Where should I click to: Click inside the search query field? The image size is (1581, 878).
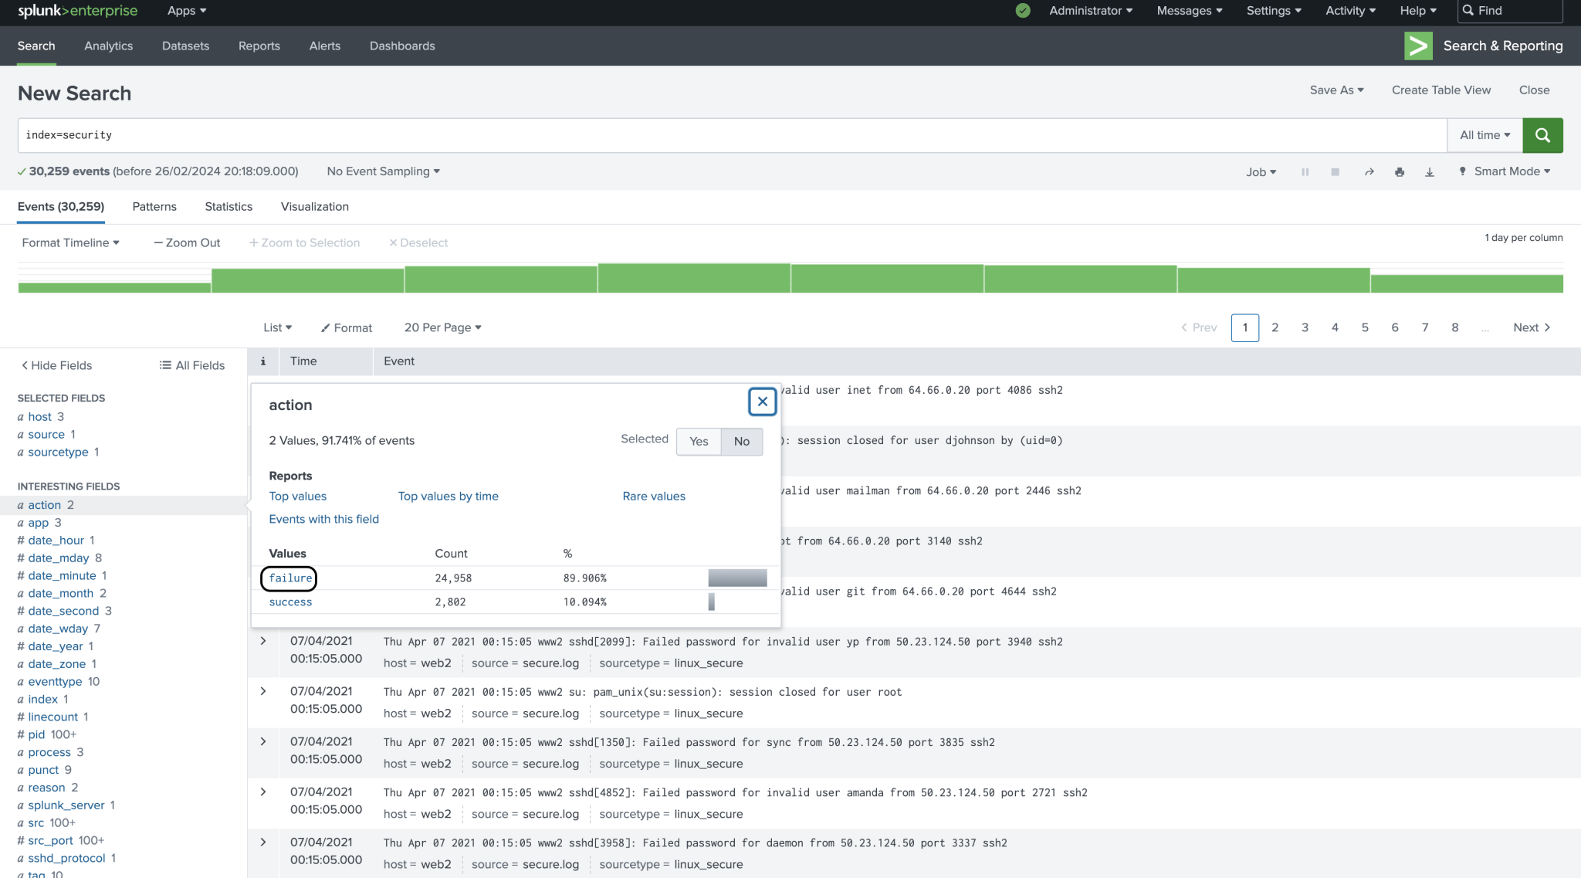tap(386, 134)
